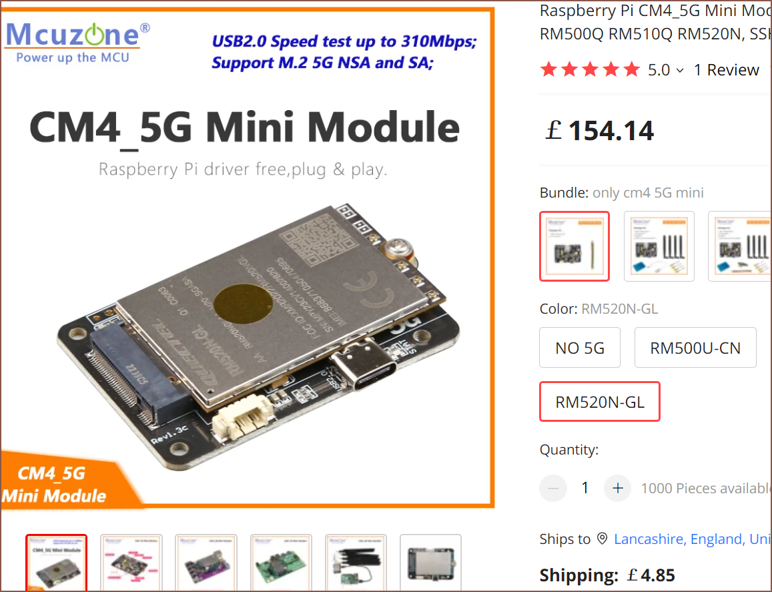
Task: Select the fifth gallery thumbnail showing black antennas
Action: point(356,563)
